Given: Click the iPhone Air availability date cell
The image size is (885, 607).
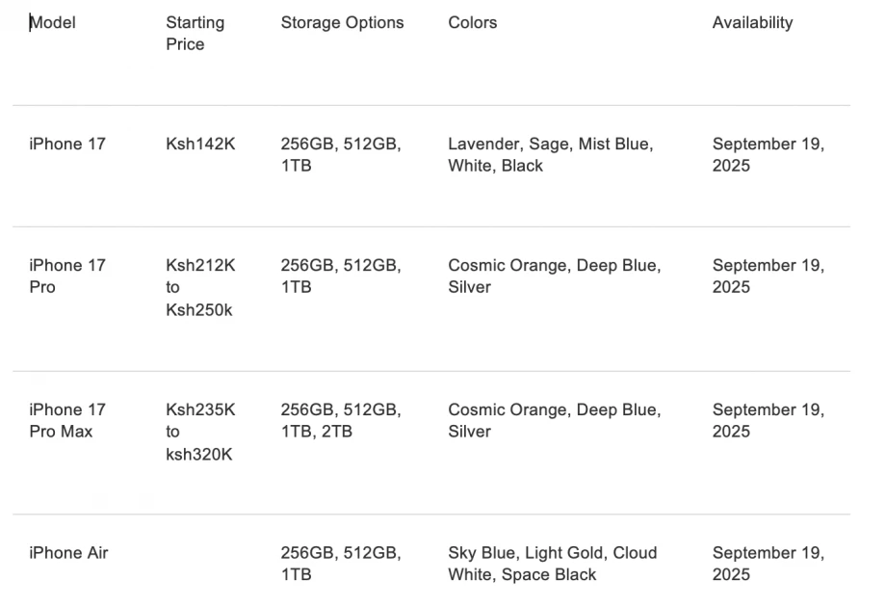Looking at the screenshot, I should tap(768, 564).
